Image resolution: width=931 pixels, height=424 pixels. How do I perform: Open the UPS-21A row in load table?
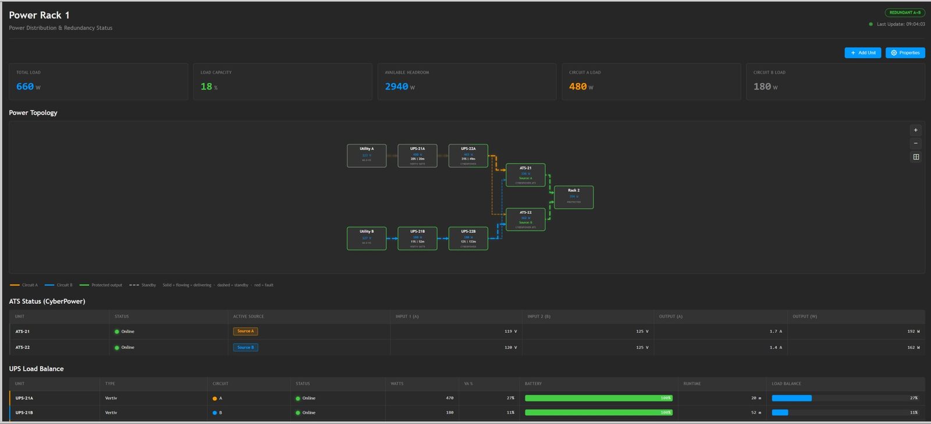pos(467,398)
